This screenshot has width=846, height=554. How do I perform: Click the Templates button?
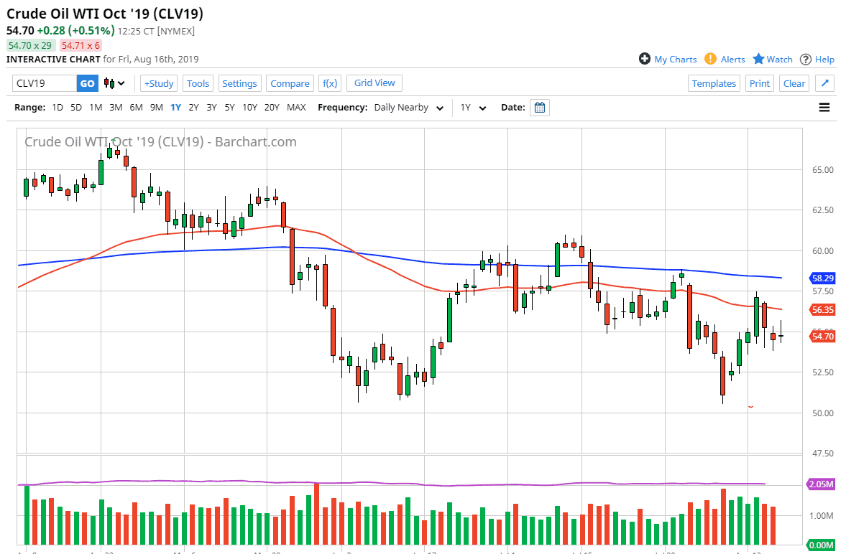tap(714, 83)
